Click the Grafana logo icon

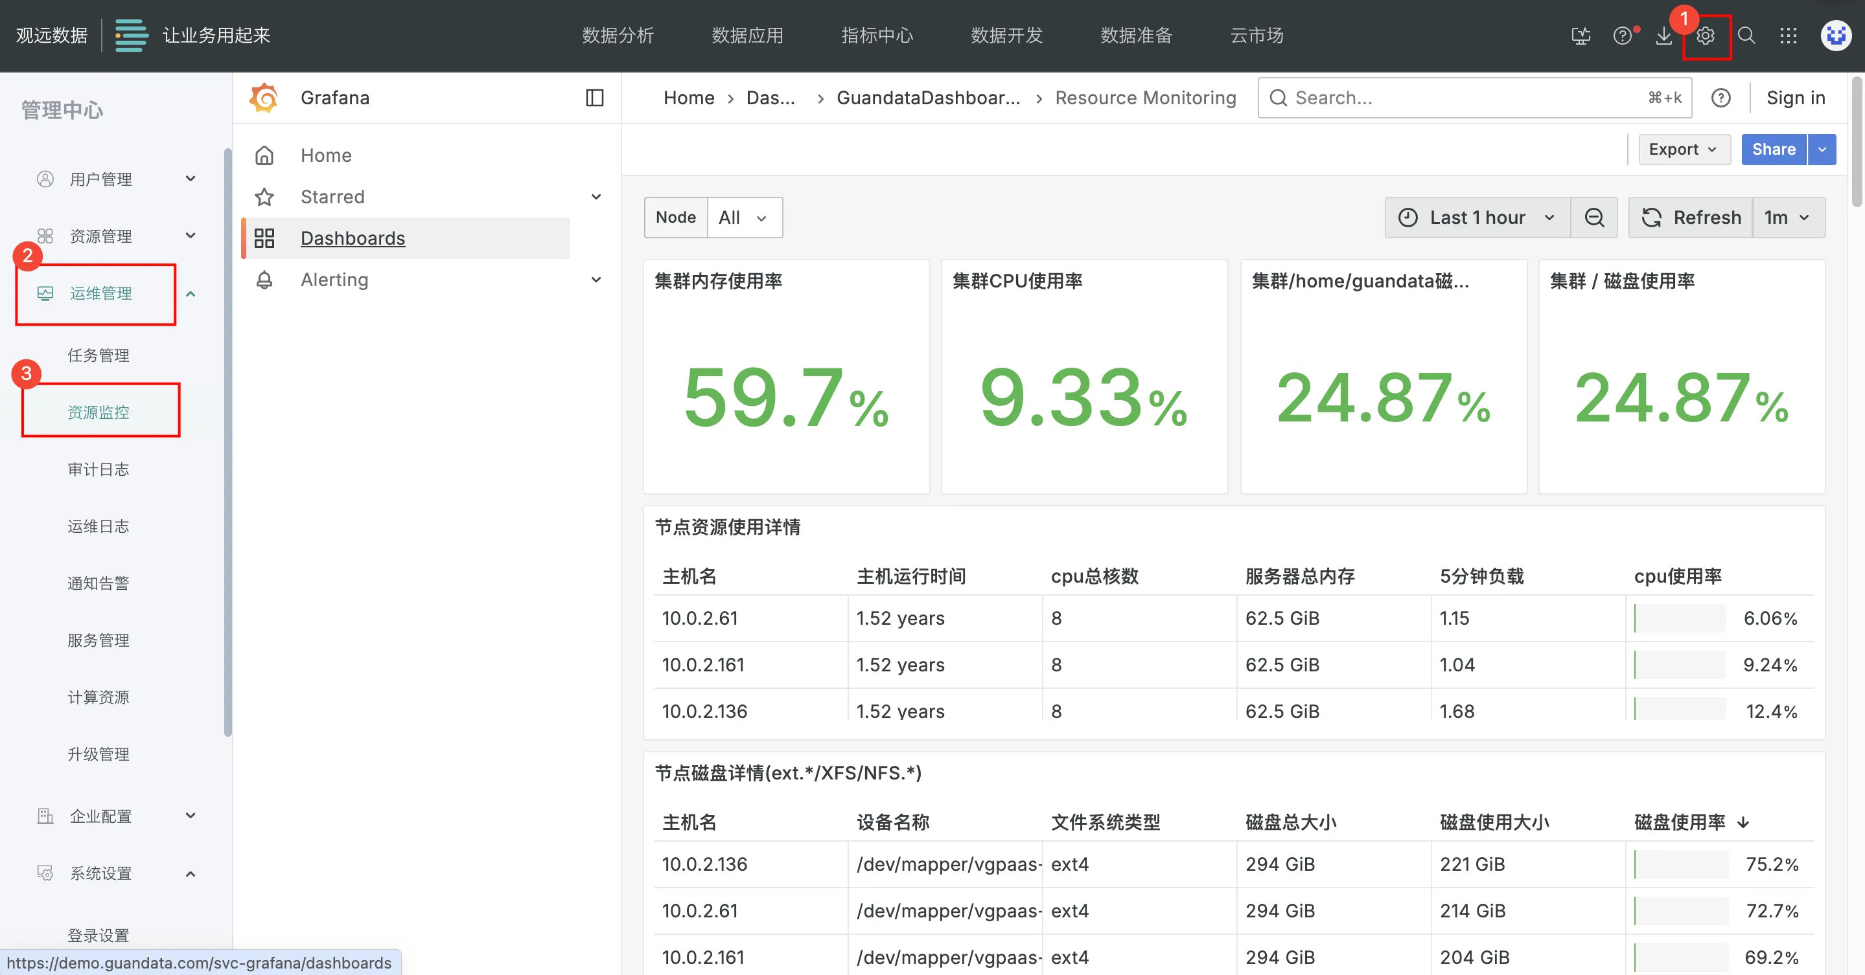[264, 98]
